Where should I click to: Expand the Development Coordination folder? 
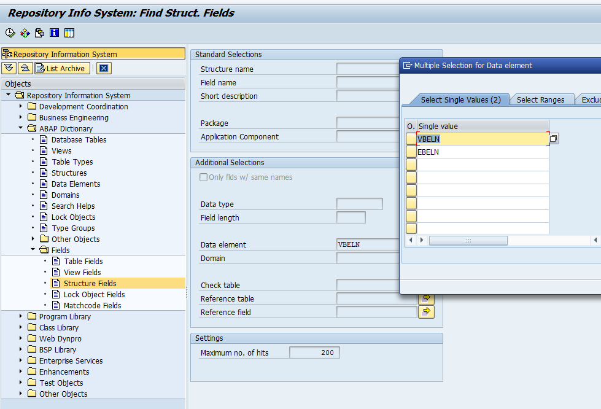[21, 106]
